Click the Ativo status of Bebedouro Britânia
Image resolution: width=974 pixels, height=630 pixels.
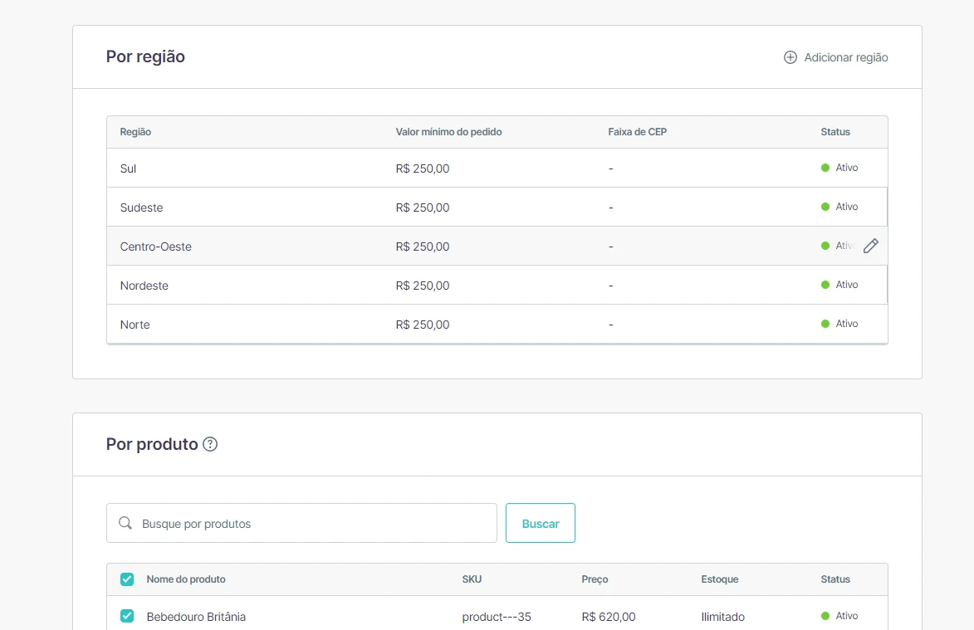pos(839,617)
